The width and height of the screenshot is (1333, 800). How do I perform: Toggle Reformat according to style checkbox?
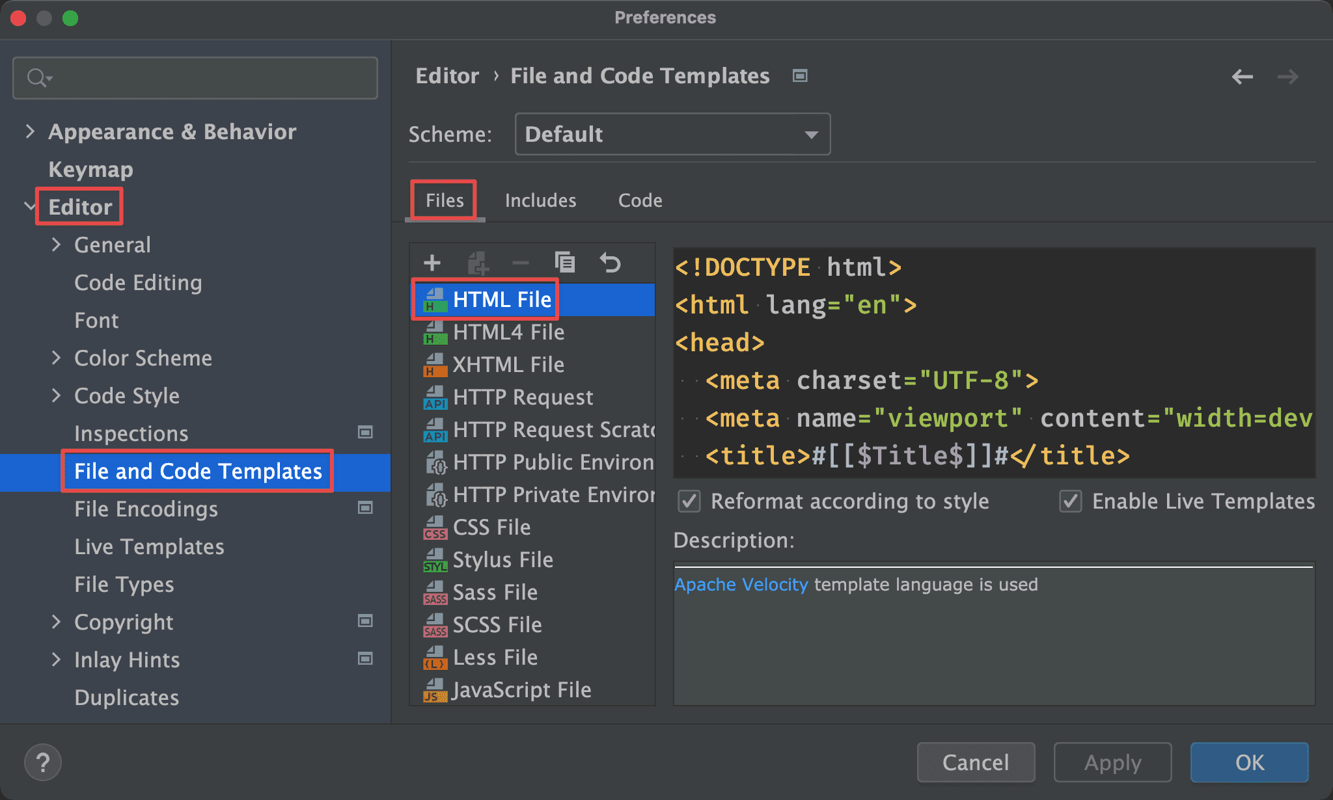[x=689, y=501]
